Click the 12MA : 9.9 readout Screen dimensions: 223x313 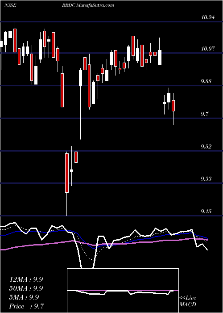click(x=26, y=279)
